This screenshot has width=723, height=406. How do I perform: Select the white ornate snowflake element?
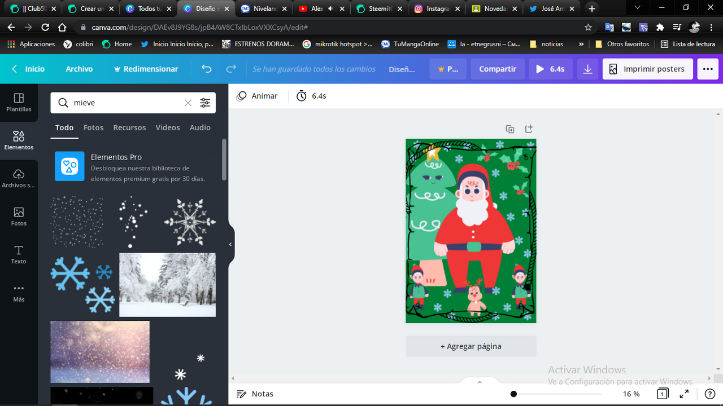(x=190, y=222)
